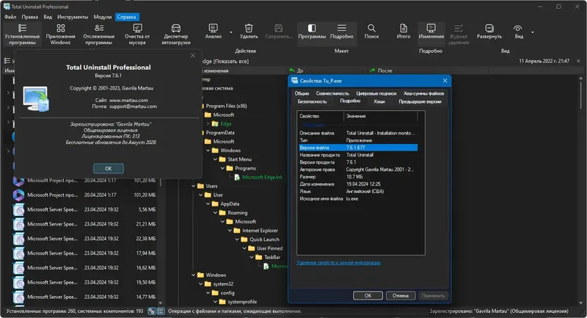Click OK in the Properties dialog
Image resolution: width=587 pixels, height=318 pixels.
pos(368,295)
